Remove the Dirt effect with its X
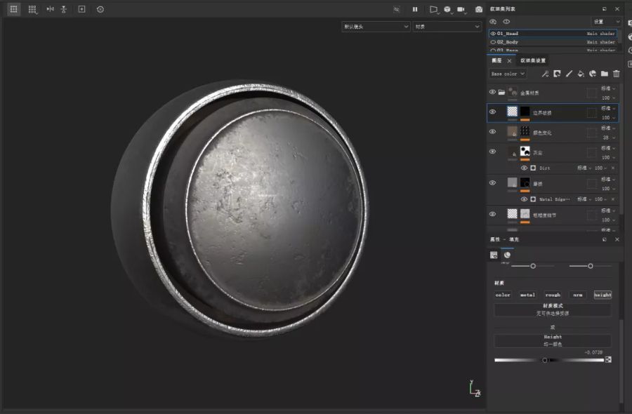 coord(613,168)
